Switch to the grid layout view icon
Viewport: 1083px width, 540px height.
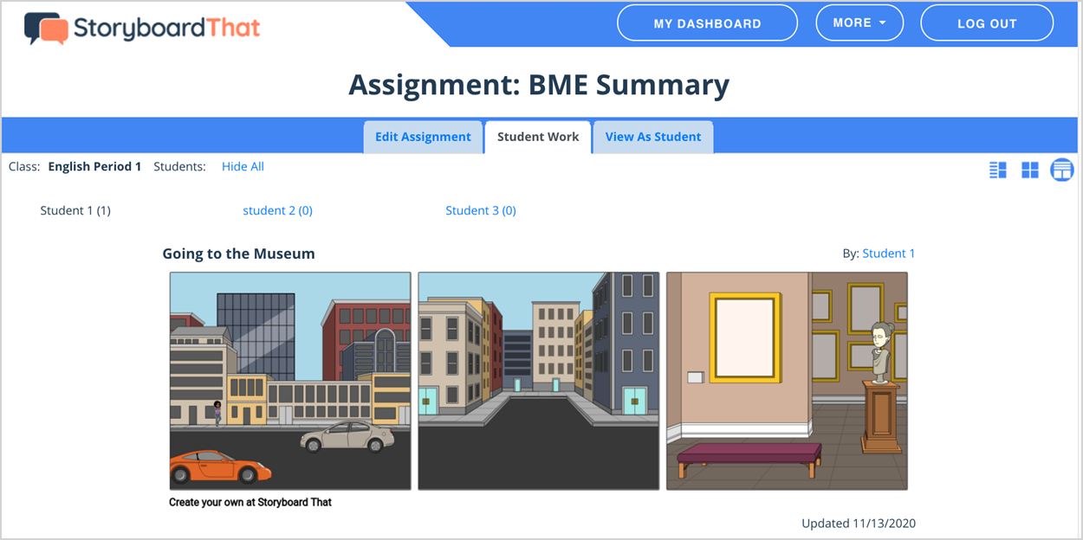tap(1030, 170)
